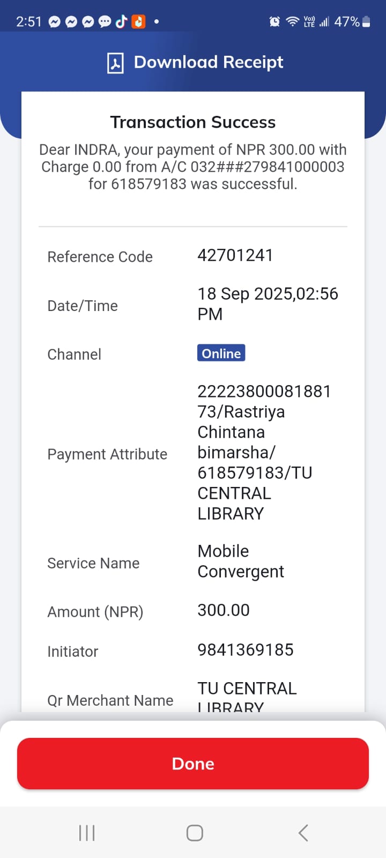Select the reference code 42701241

pyautogui.click(x=235, y=255)
